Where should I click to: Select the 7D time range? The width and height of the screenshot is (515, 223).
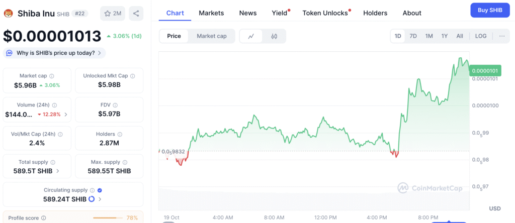[x=413, y=36]
